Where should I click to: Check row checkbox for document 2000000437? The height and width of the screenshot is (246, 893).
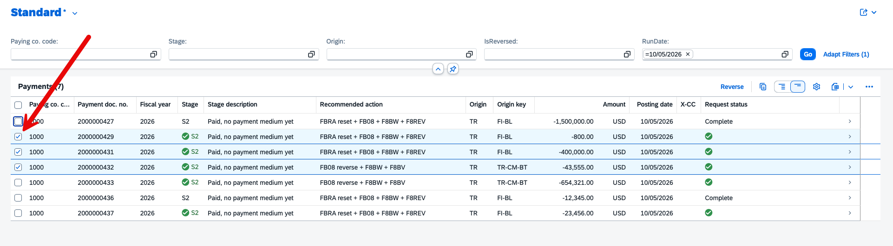pos(18,213)
